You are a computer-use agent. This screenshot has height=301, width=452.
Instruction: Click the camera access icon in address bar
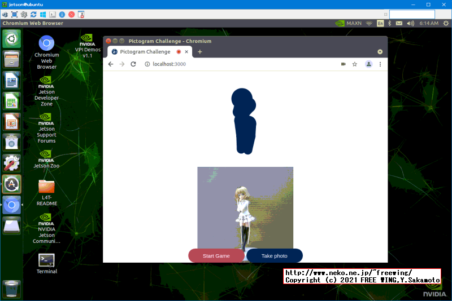tap(344, 64)
